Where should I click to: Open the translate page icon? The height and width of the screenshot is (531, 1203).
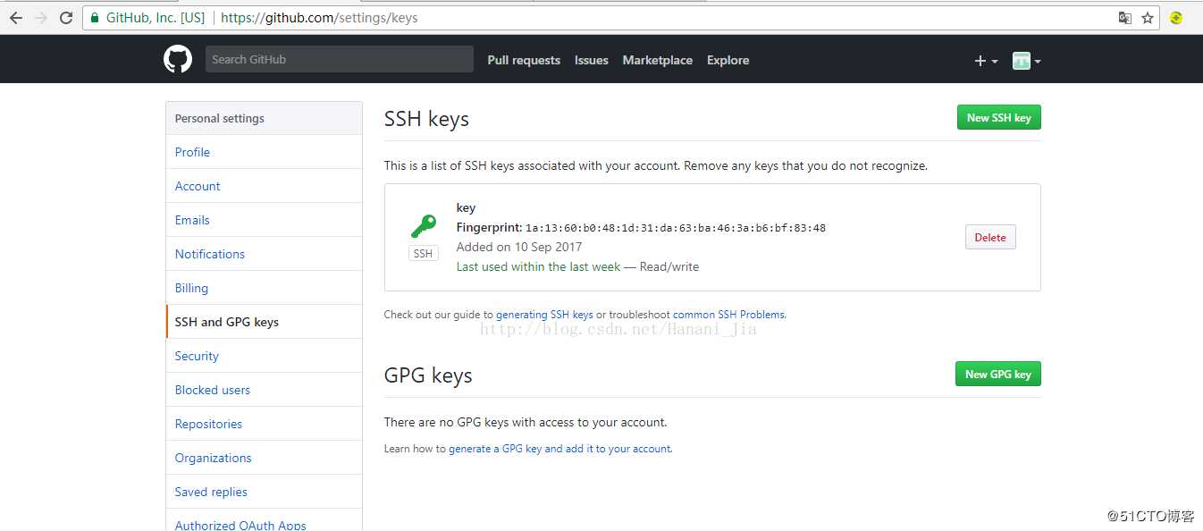tap(1125, 18)
